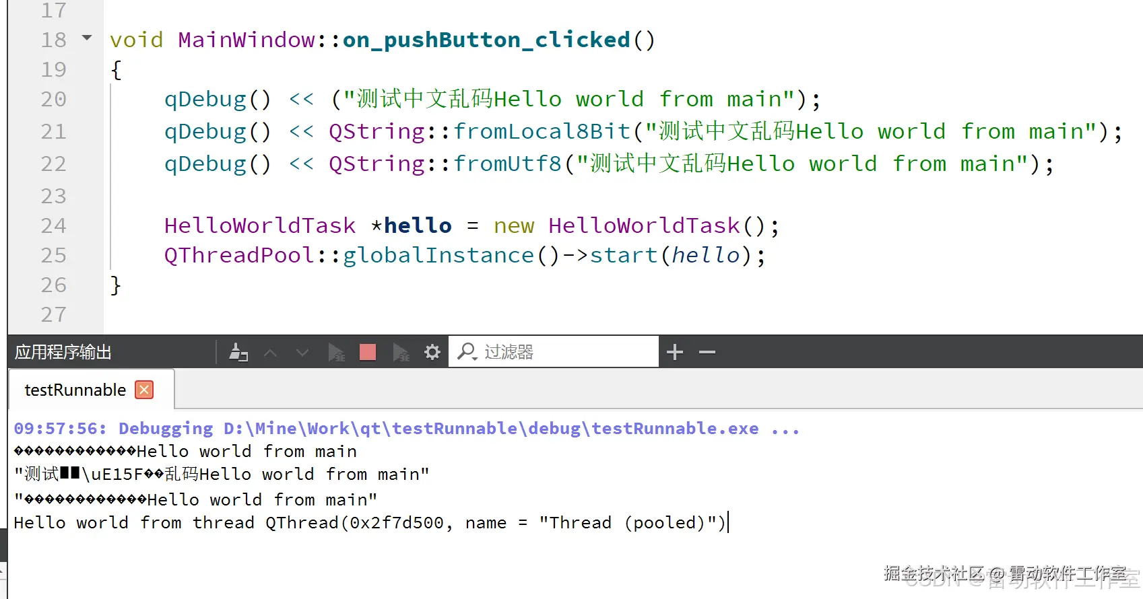This screenshot has height=599, width=1143.
Task: Click line number 24 in gutter
Action: (x=54, y=225)
